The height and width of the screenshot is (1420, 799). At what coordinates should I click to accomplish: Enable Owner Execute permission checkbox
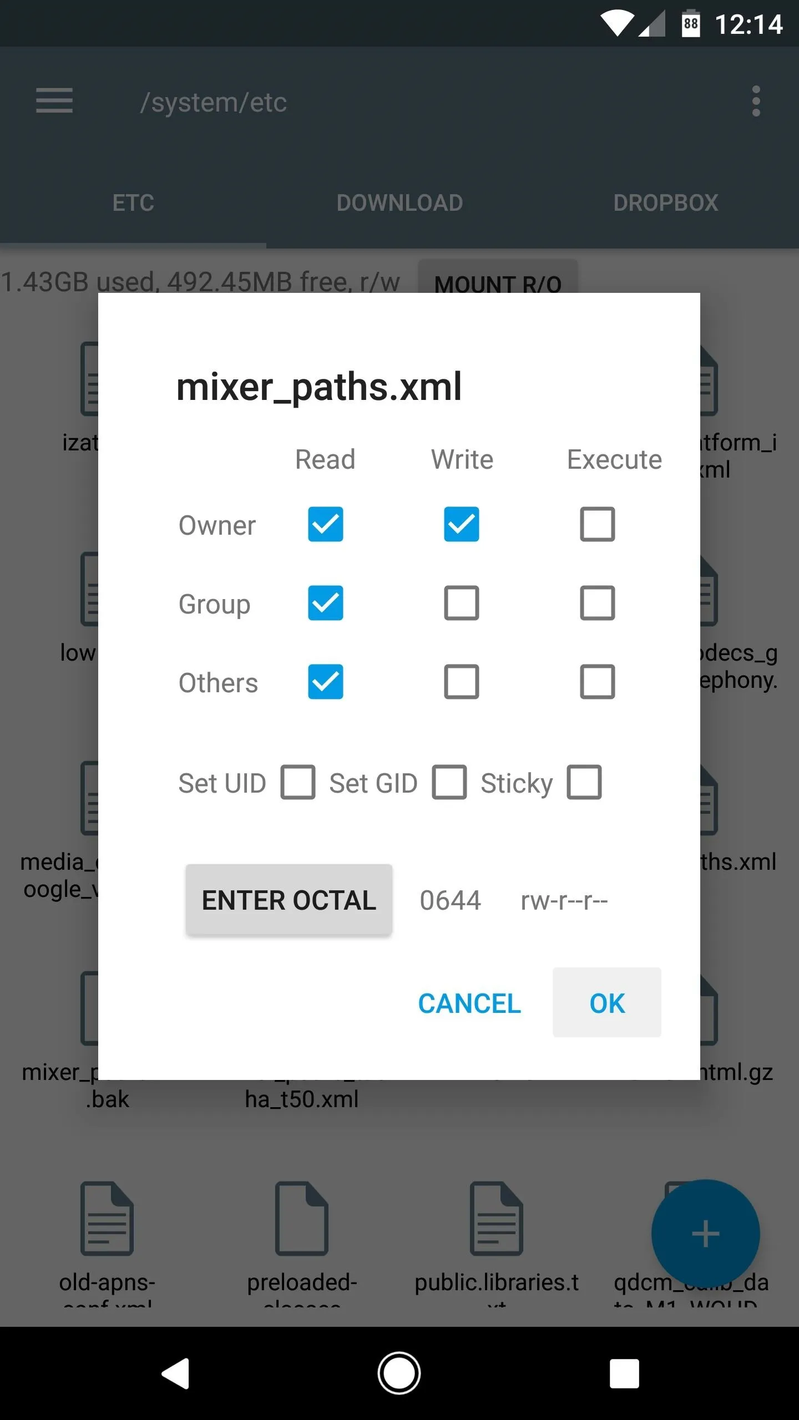point(597,524)
